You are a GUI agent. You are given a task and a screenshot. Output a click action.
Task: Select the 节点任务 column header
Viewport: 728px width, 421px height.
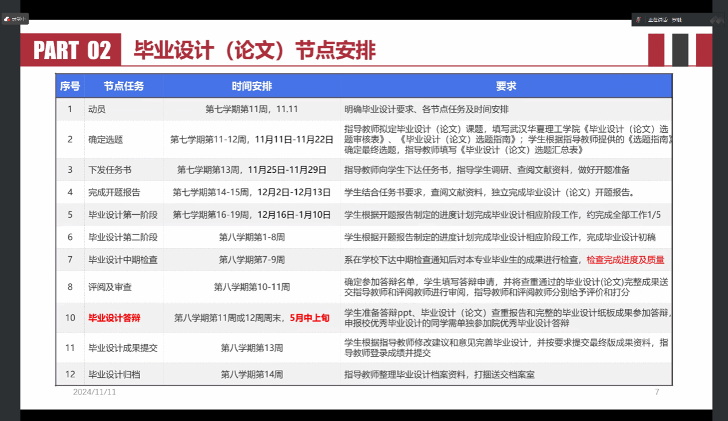[123, 86]
